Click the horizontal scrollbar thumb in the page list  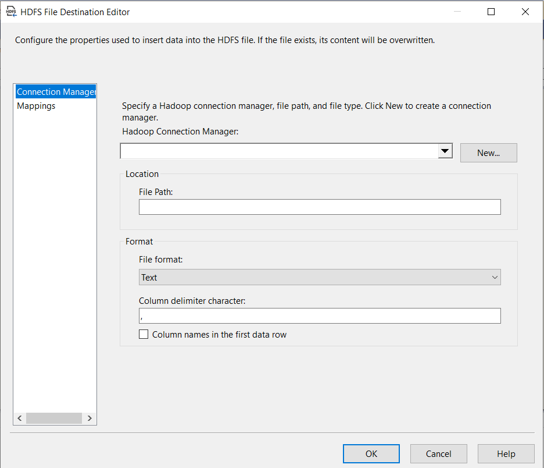53,418
